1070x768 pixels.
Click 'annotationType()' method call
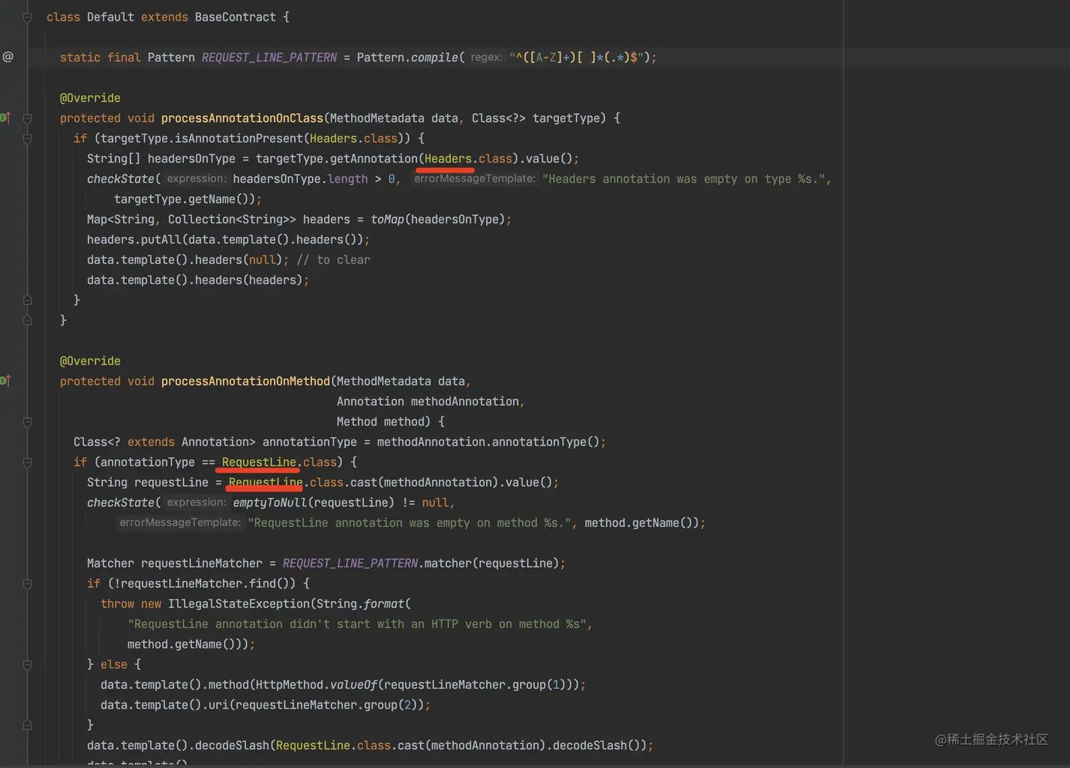(x=546, y=441)
